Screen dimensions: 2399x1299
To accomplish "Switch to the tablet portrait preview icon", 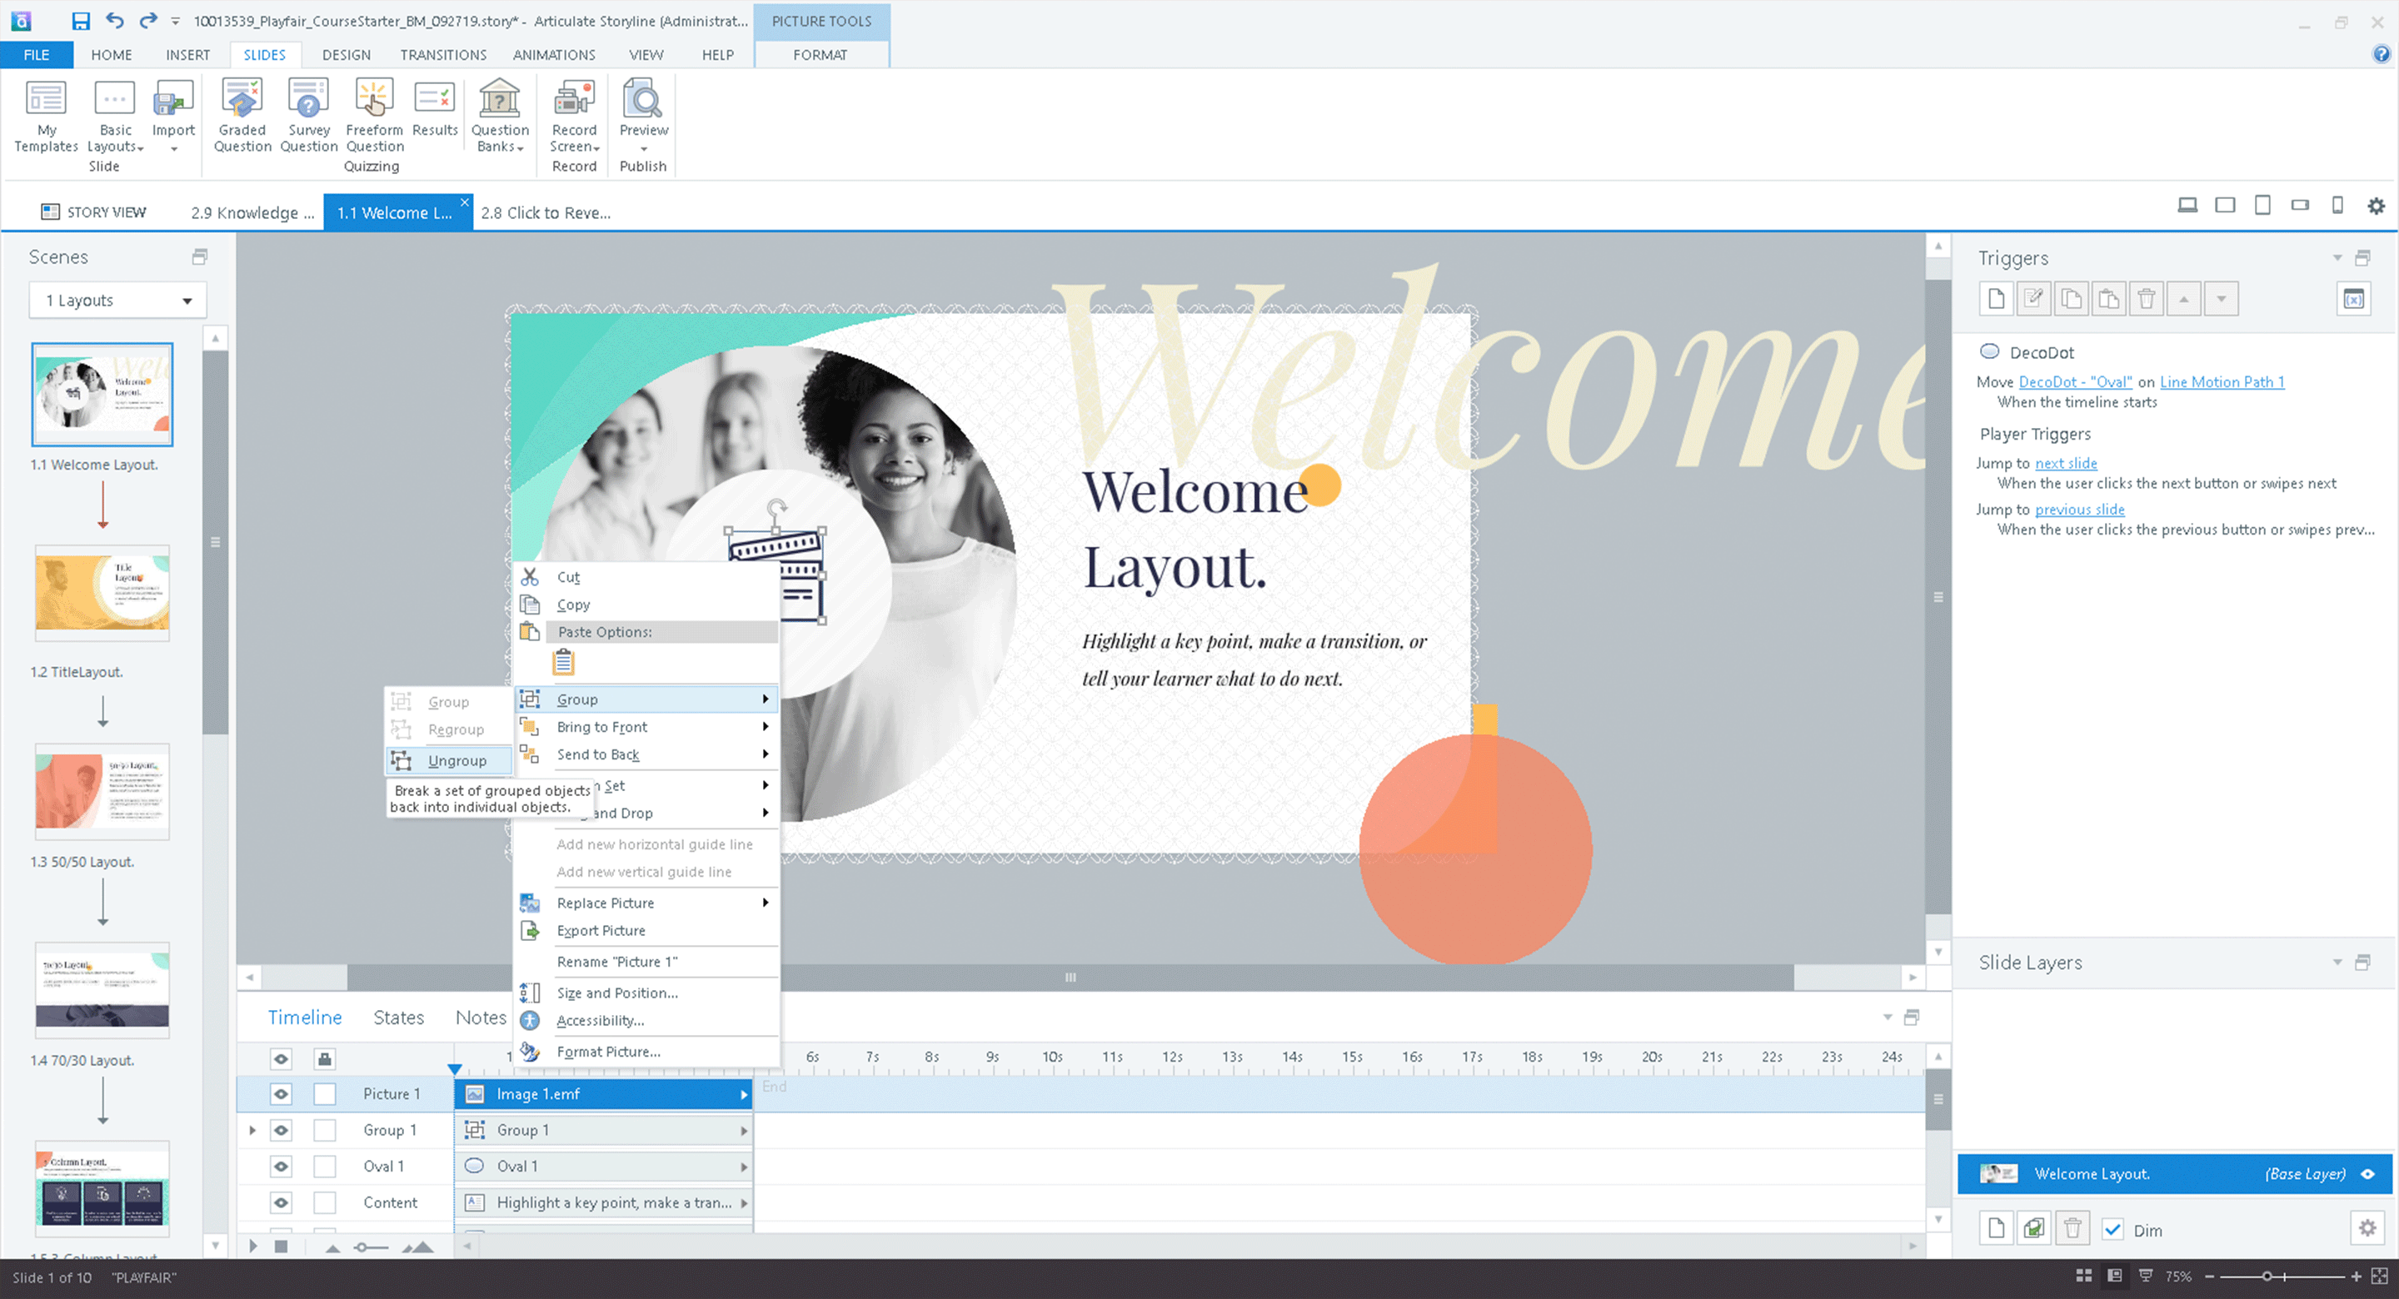I will tap(2262, 206).
